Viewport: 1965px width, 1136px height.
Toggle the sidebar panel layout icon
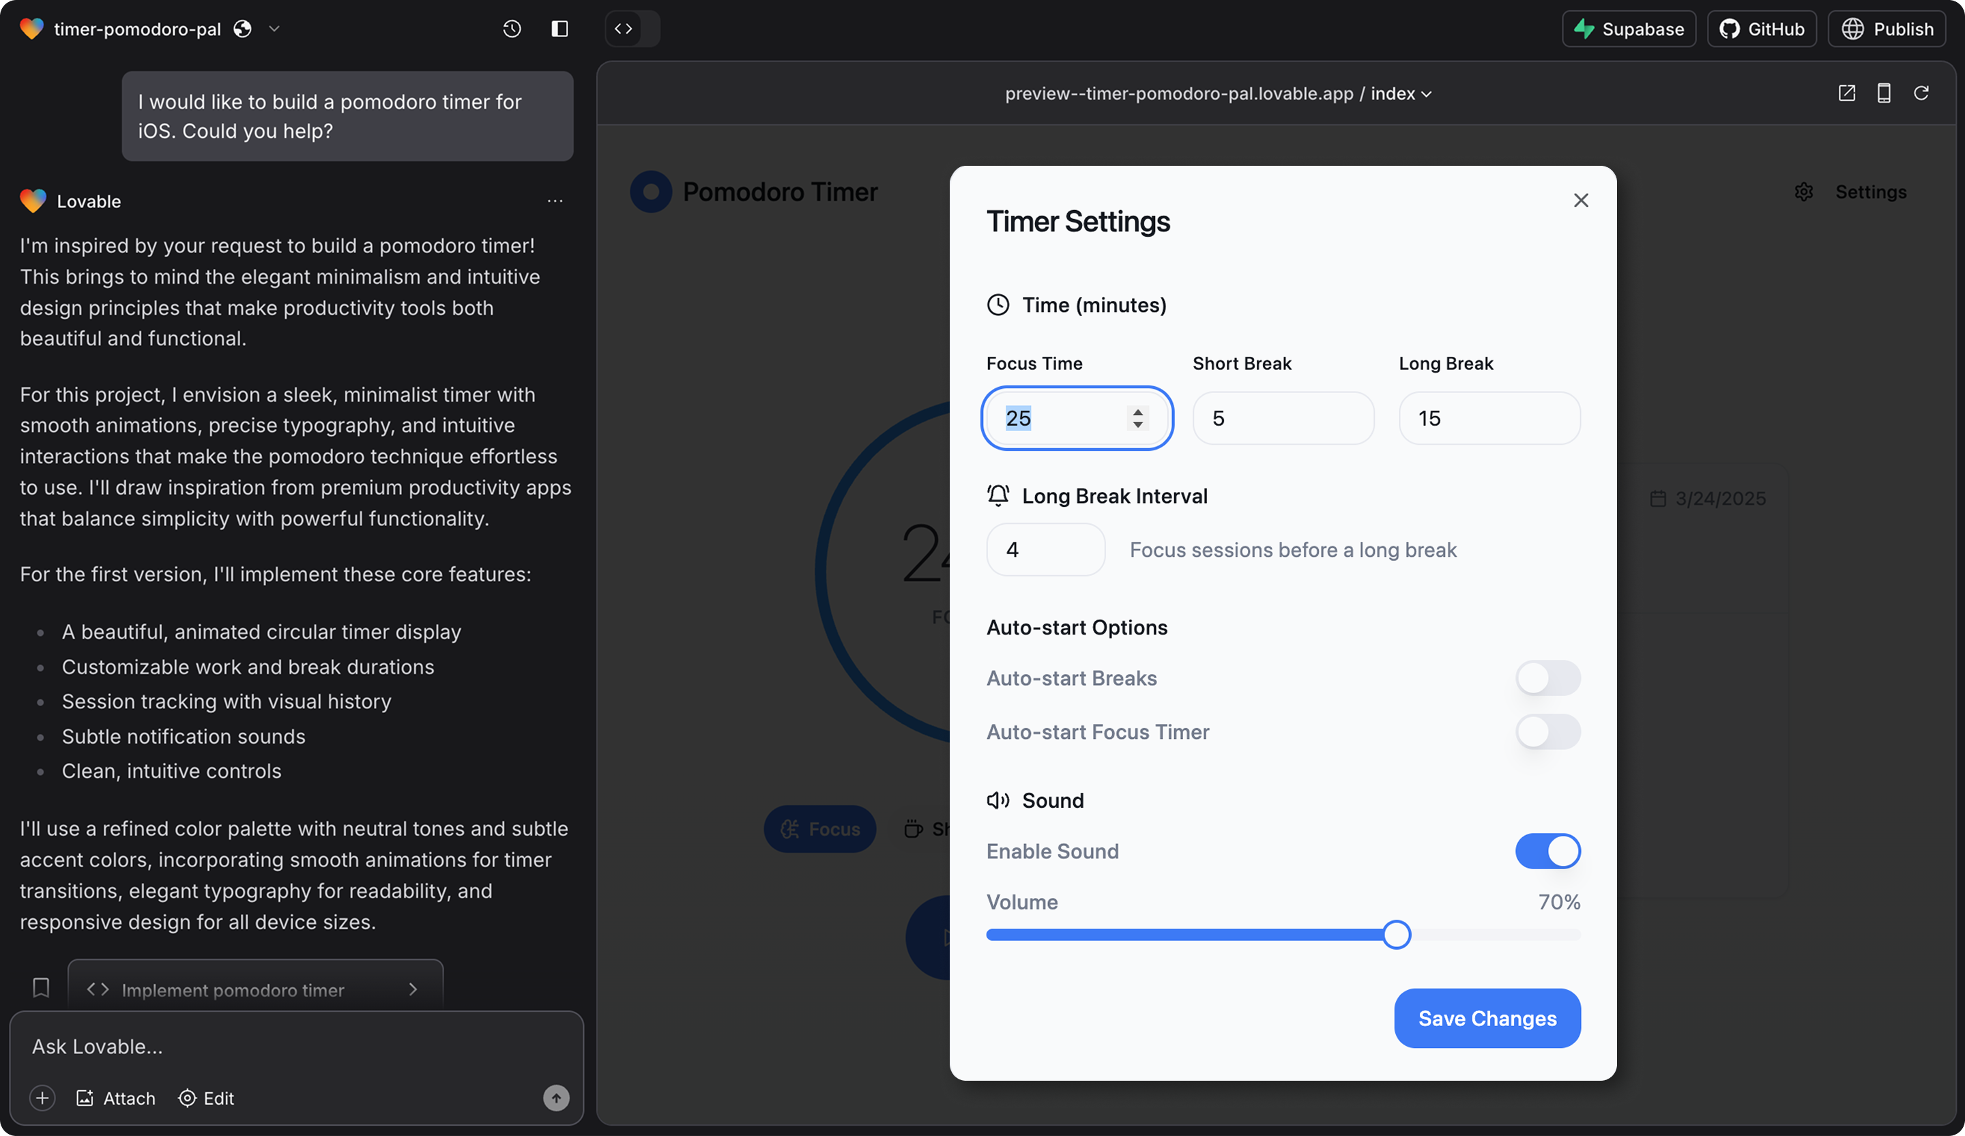(559, 29)
